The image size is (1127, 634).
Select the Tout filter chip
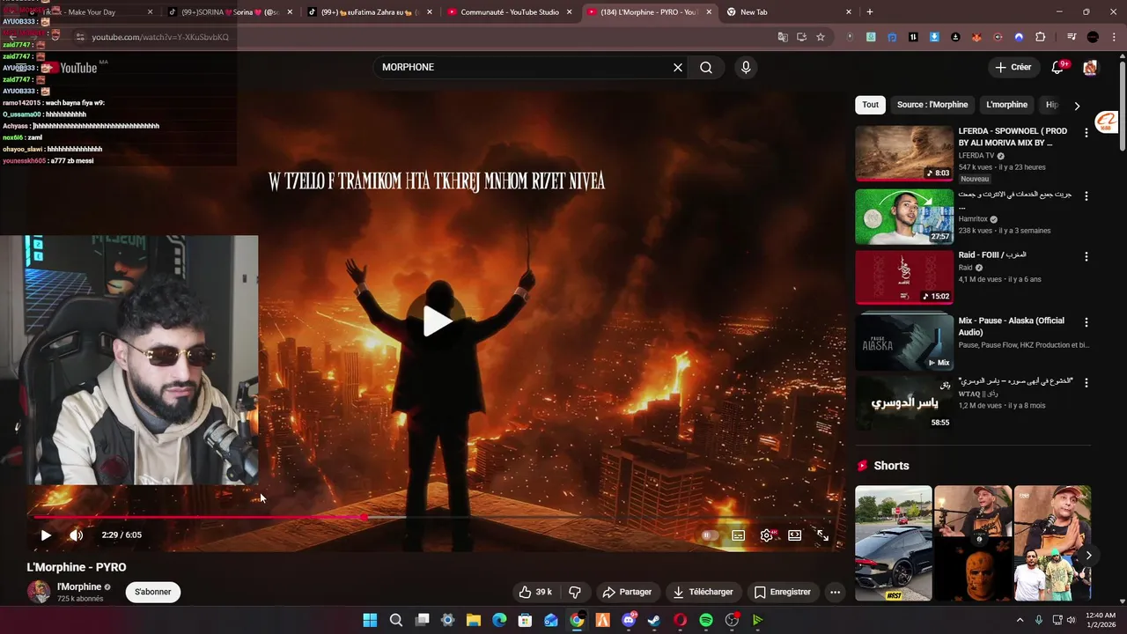[870, 105]
